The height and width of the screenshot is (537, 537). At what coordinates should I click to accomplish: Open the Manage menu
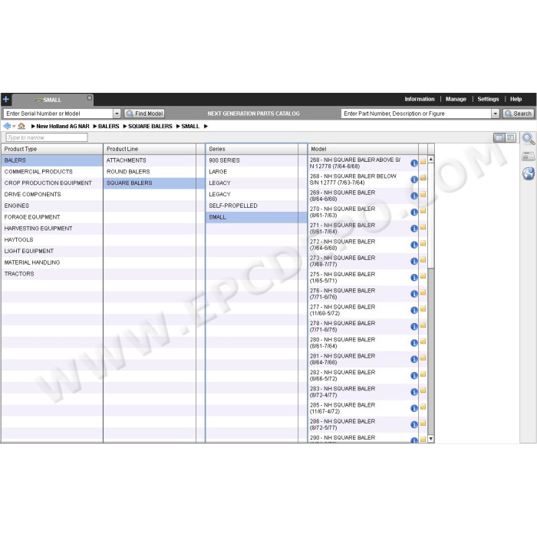(456, 99)
